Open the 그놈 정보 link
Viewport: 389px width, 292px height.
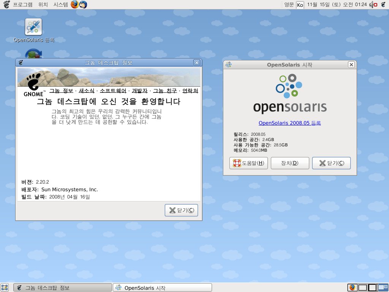pos(61,91)
